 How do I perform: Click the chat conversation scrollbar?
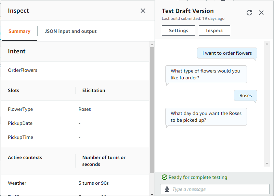(267, 103)
